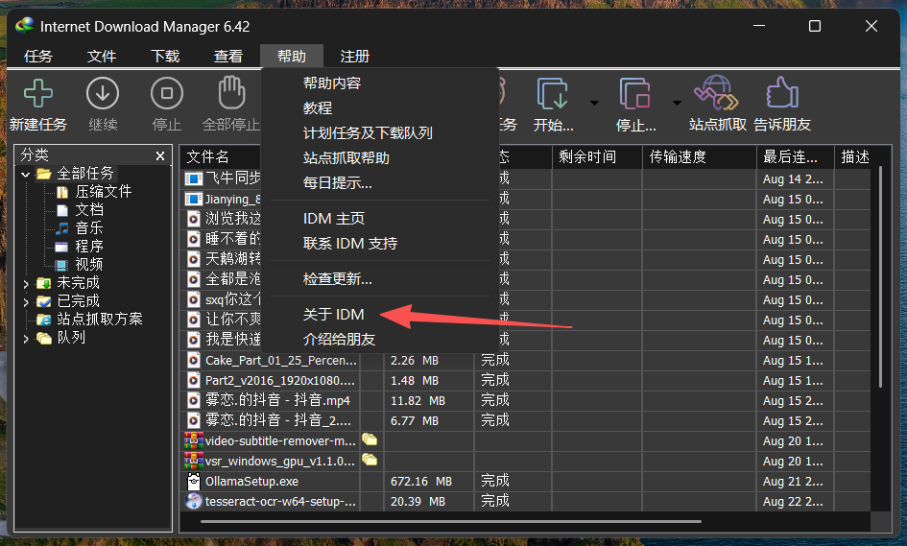Select the 压缩文件 category in the tree
This screenshot has height=546, width=907.
pos(104,192)
